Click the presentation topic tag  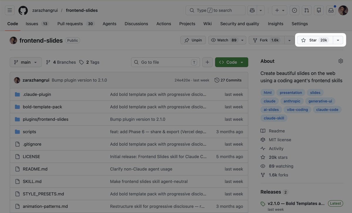coord(291,92)
